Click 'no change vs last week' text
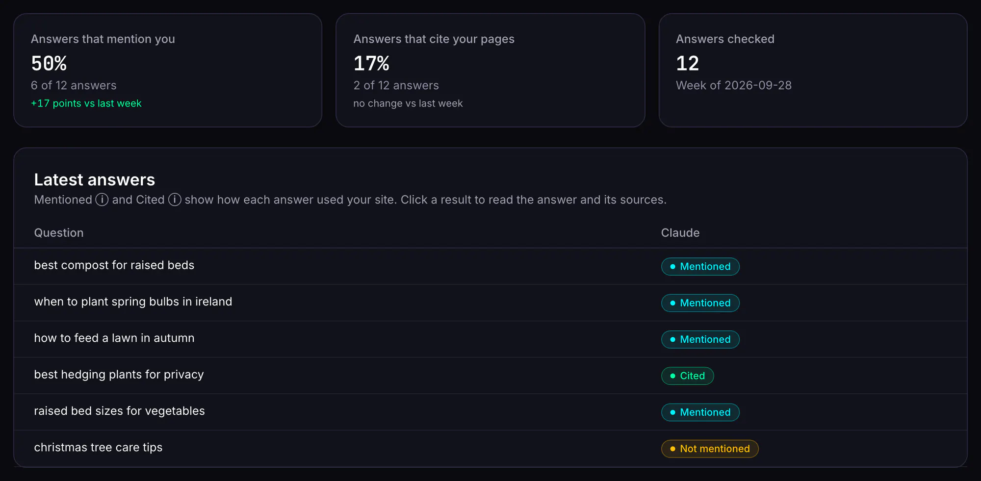Viewport: 981px width, 481px height. click(x=408, y=103)
